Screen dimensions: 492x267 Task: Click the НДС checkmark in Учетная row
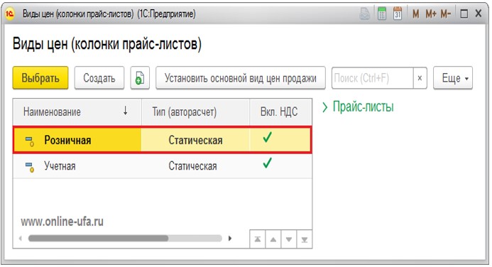pos(268,163)
